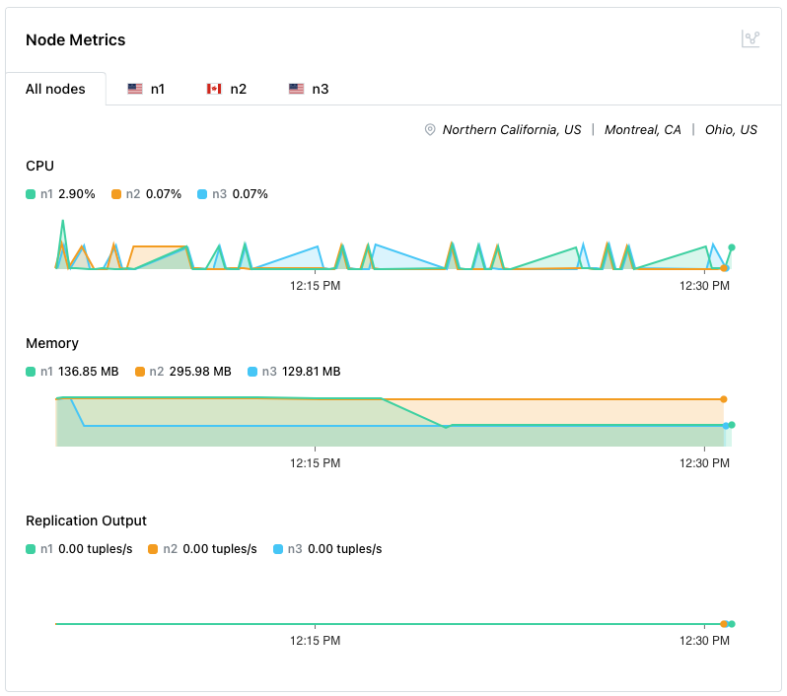
Task: Switch to the n1 tab
Action: [146, 89]
